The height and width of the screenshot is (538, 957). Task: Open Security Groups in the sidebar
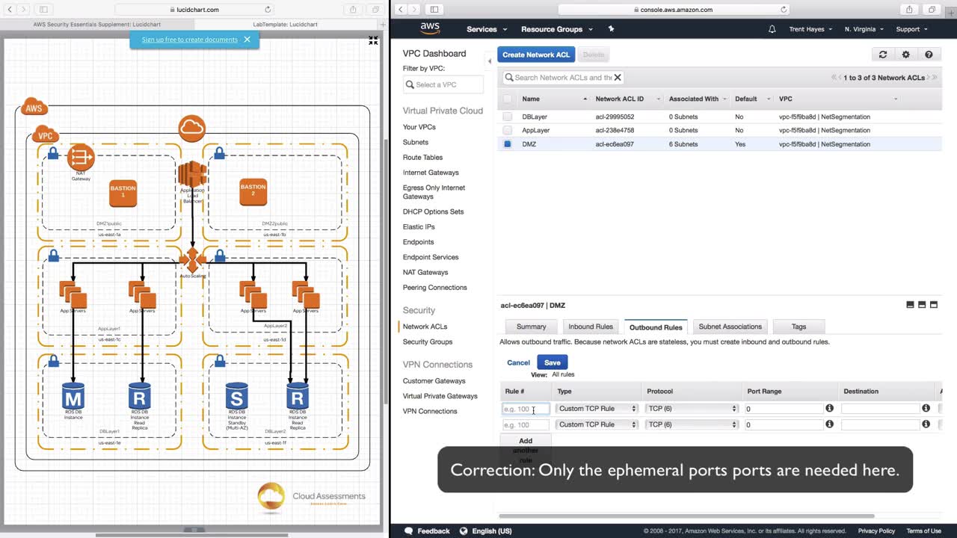click(x=428, y=341)
